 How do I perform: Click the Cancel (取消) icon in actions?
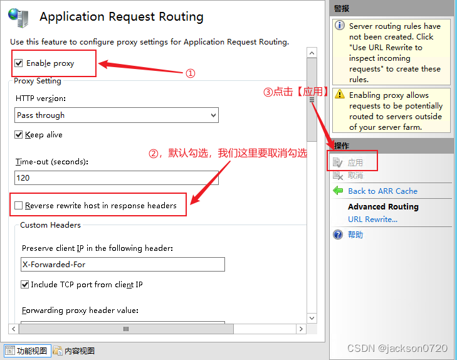tap(339, 176)
